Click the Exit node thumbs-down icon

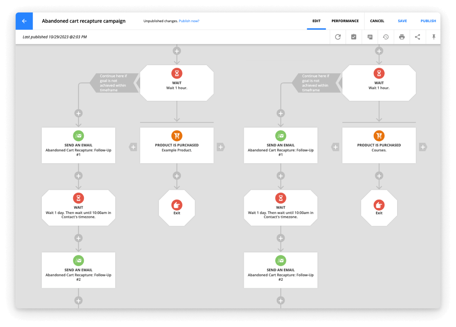177,204
